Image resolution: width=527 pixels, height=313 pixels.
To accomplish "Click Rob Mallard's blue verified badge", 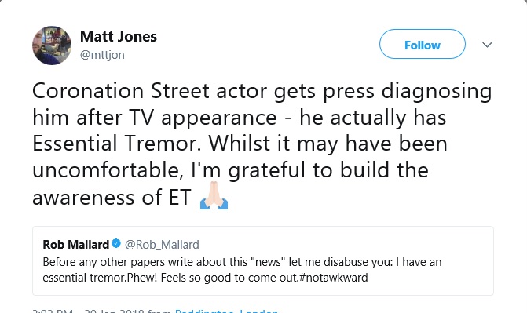I will (116, 243).
